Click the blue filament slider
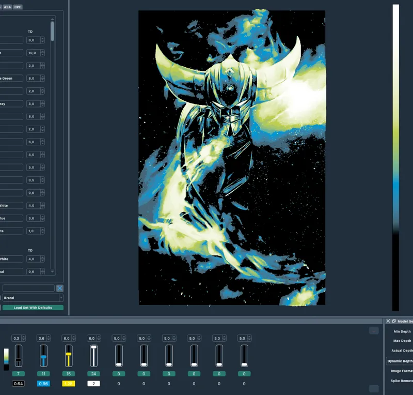This screenshot has height=395, width=413. point(43,355)
